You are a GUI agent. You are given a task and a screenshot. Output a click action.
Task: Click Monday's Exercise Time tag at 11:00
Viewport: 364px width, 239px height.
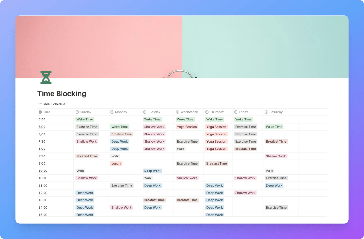tap(122, 185)
